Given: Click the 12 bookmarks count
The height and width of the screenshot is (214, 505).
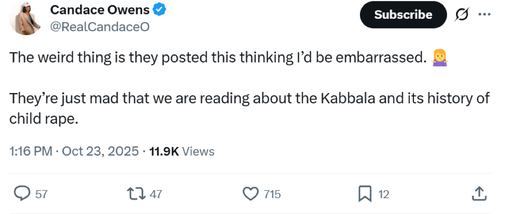Looking at the screenshot, I should pyautogui.click(x=384, y=194).
